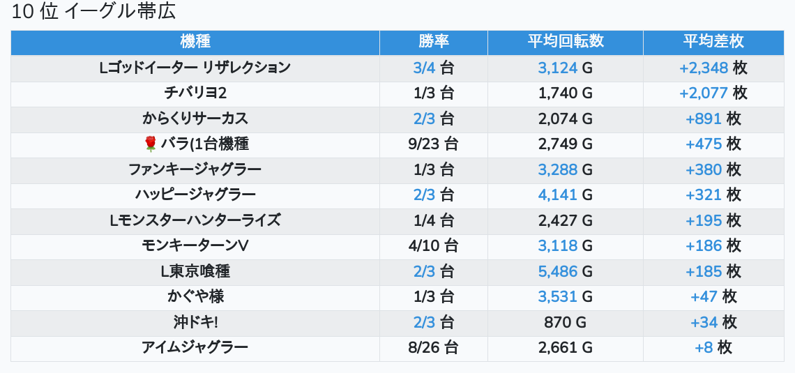Image resolution: width=795 pixels, height=373 pixels.
Task: Click the Lモンスターハンターライズ row name
Action: [x=195, y=220]
